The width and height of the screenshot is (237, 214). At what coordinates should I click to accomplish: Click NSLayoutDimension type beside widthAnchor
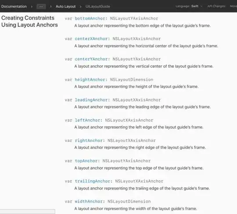129,201
